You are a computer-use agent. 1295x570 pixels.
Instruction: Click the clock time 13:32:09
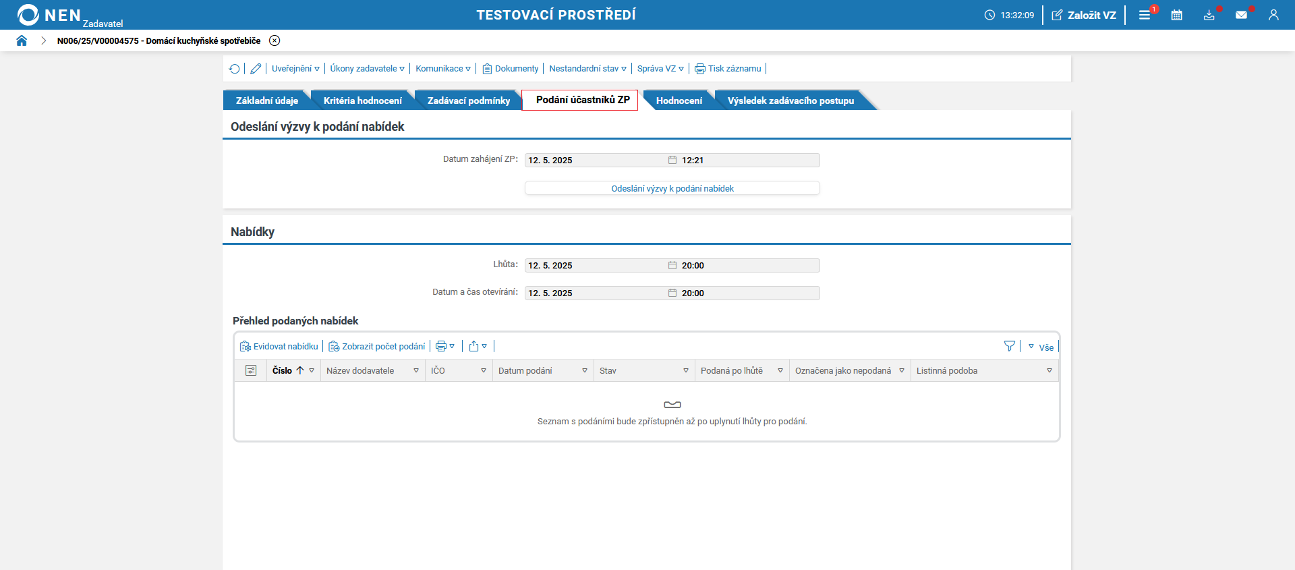(x=1017, y=15)
